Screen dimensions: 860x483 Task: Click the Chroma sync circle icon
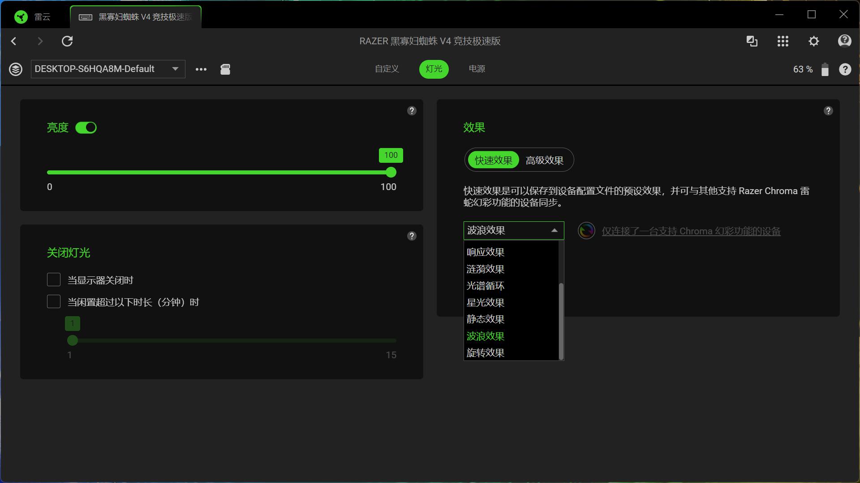586,231
